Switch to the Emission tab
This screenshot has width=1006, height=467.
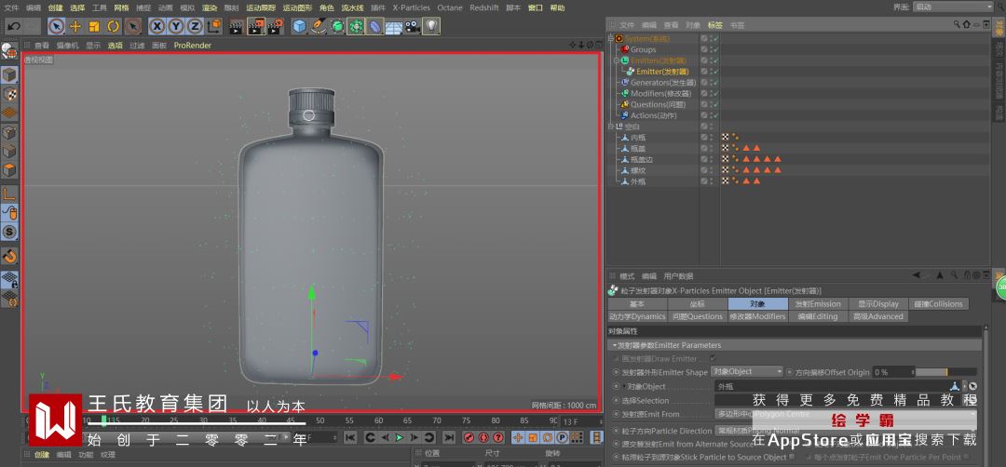817,304
